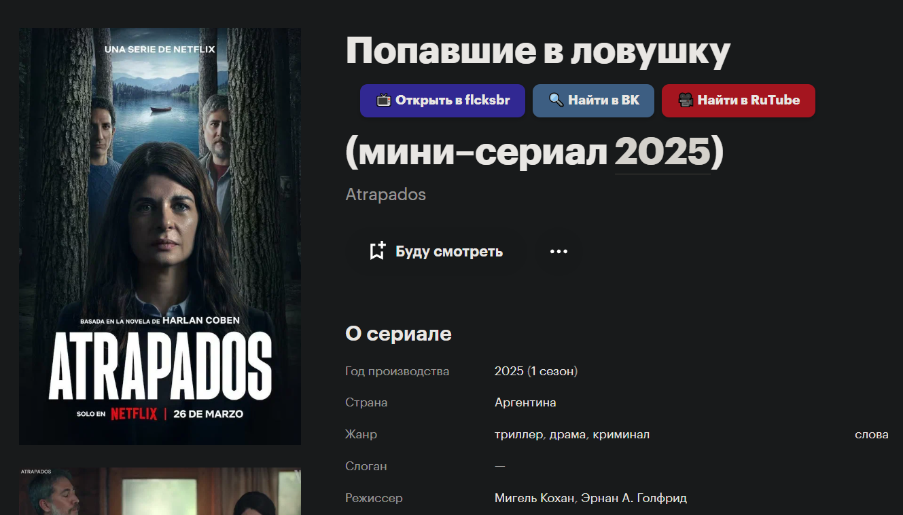Filter by the криминал genre
The height and width of the screenshot is (515, 903).
click(621, 434)
